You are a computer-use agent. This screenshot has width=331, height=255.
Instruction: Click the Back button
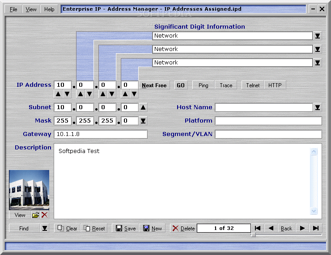click(286, 229)
